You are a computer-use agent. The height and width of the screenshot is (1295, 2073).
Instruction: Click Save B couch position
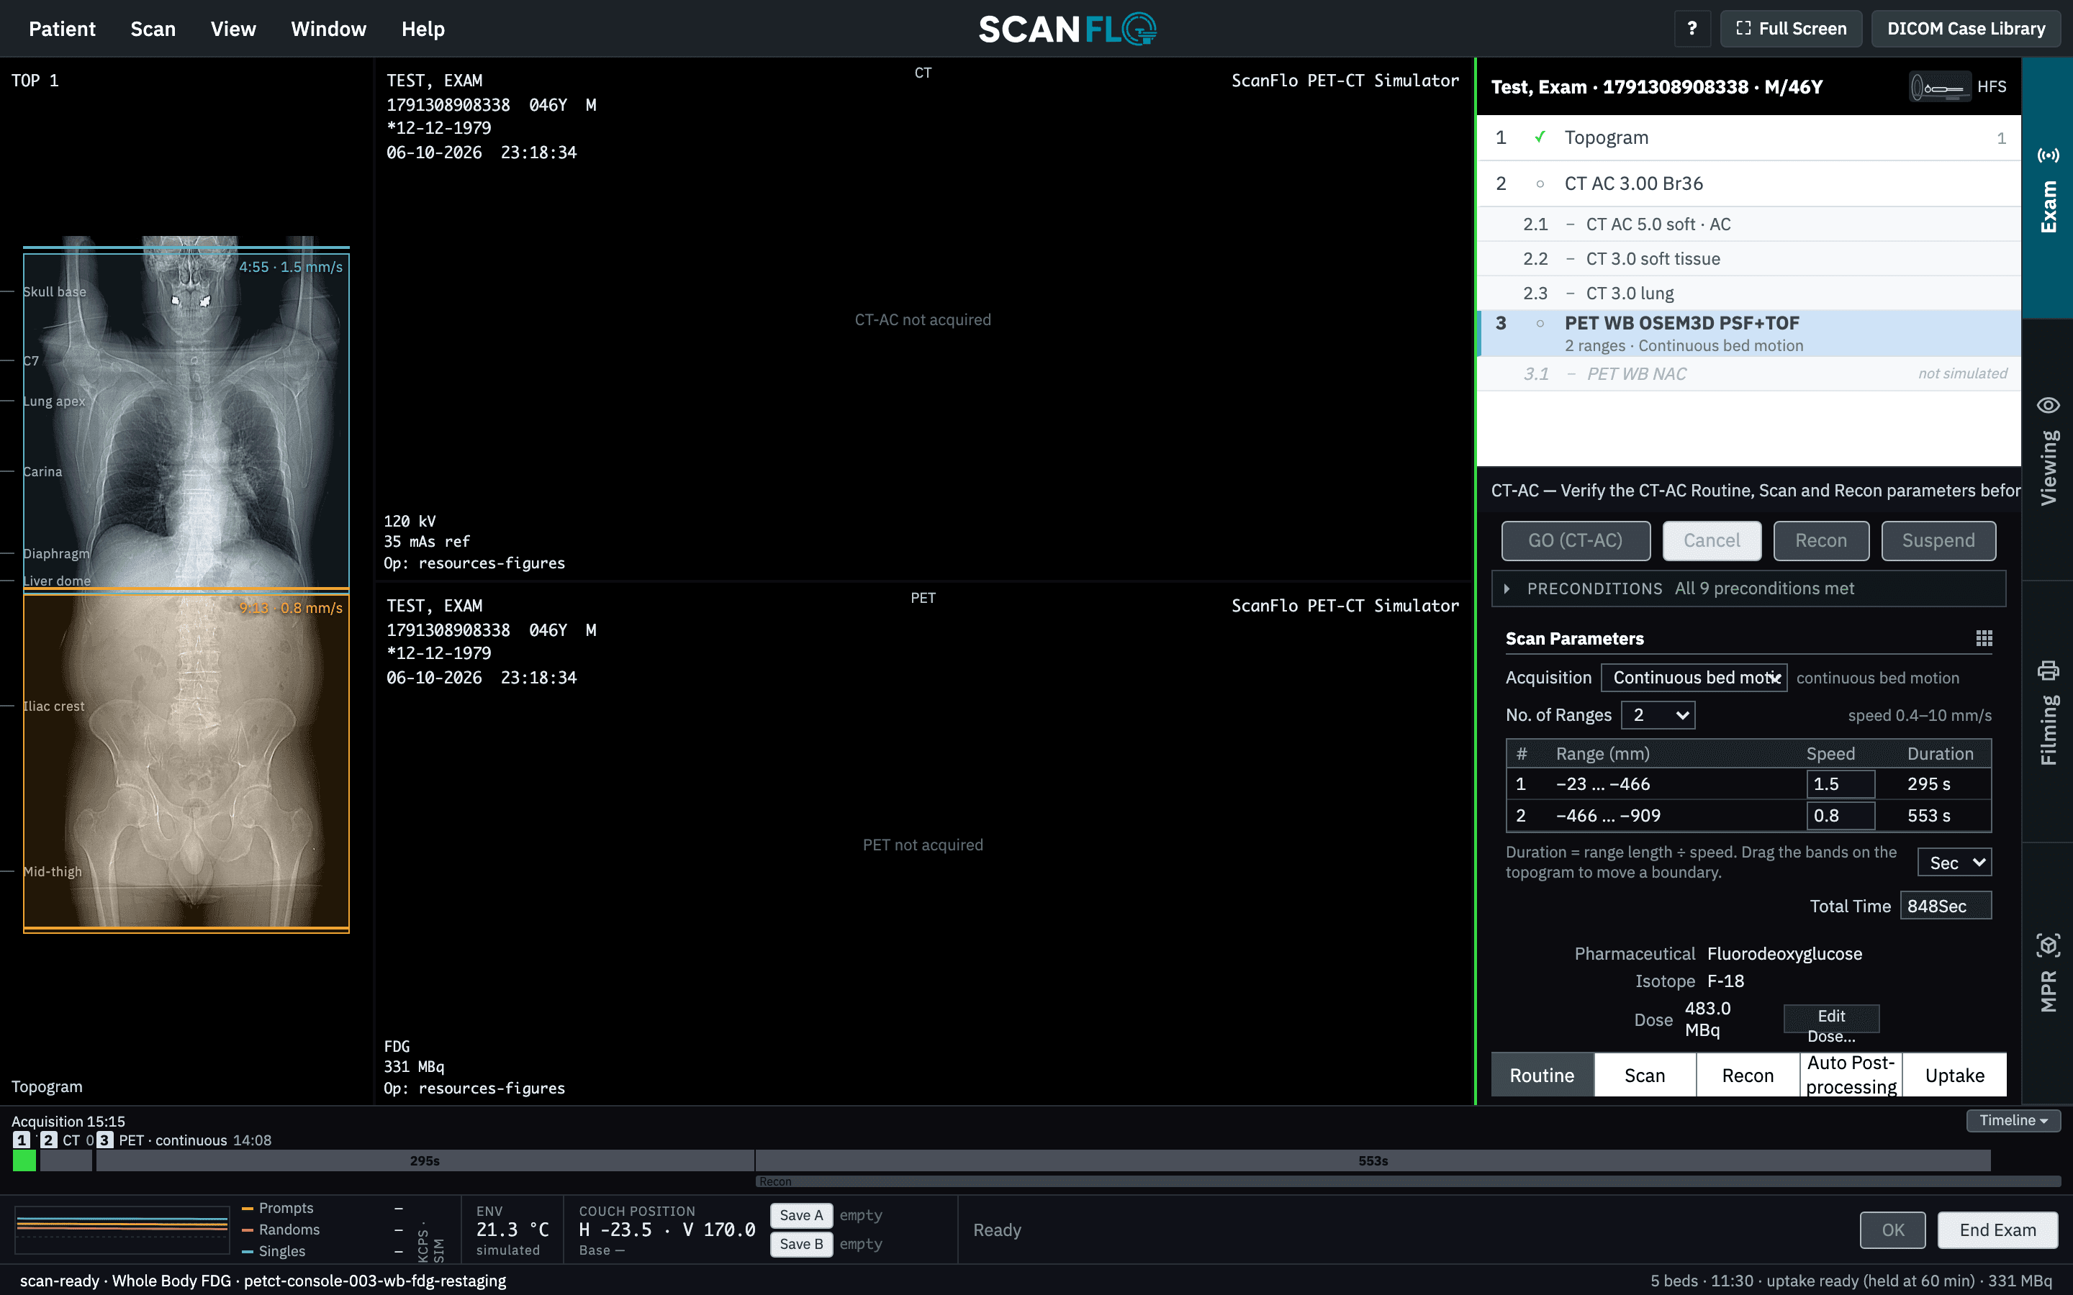pyautogui.click(x=801, y=1244)
